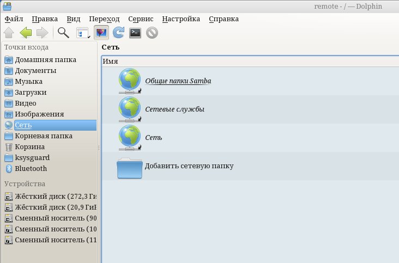Viewport: 399px width, 263px height.
Task: Open the view mode dropdown icon
Action: tap(83, 33)
